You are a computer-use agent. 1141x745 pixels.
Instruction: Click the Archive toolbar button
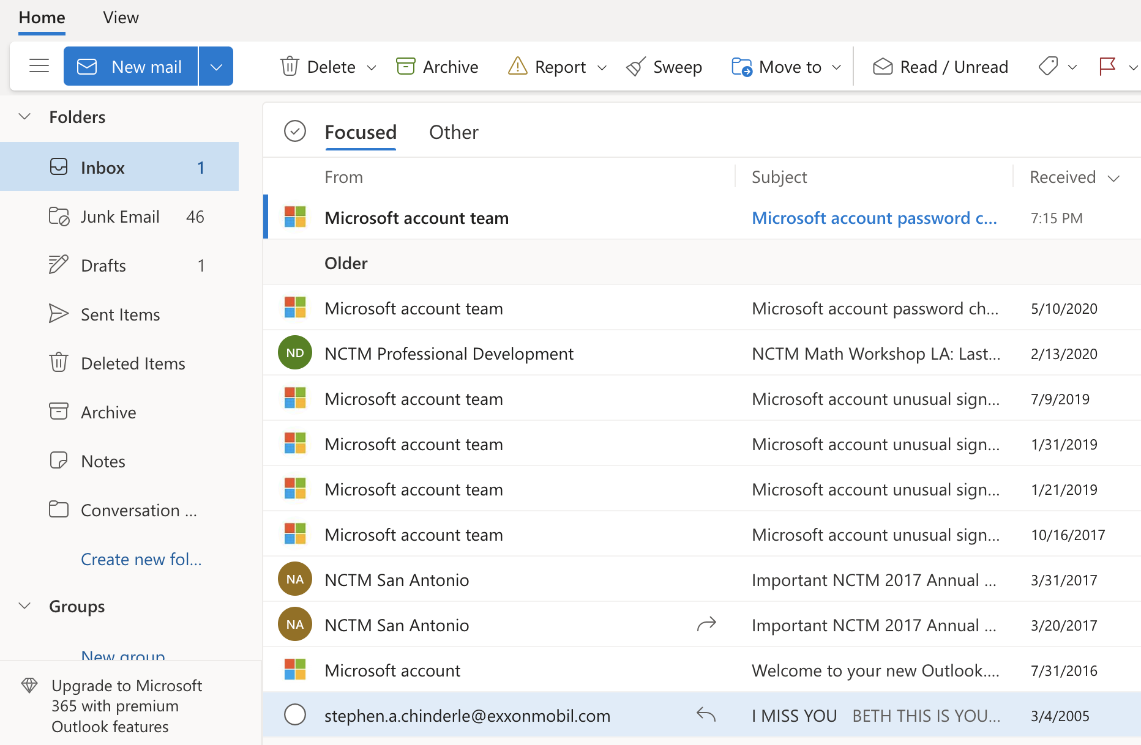pyautogui.click(x=438, y=66)
